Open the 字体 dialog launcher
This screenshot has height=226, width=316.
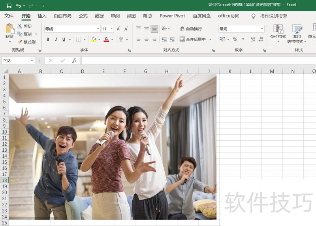pyautogui.click(x=130, y=50)
